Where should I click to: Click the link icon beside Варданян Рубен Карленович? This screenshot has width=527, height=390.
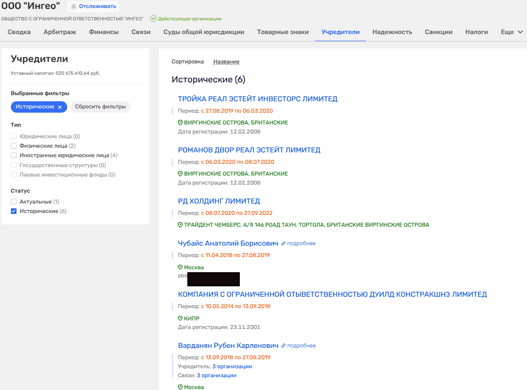point(283,346)
